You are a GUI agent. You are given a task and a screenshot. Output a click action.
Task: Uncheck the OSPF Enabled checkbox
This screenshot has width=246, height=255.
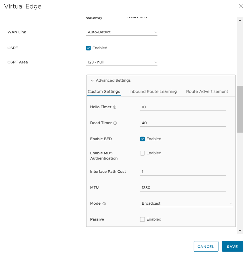click(88, 48)
